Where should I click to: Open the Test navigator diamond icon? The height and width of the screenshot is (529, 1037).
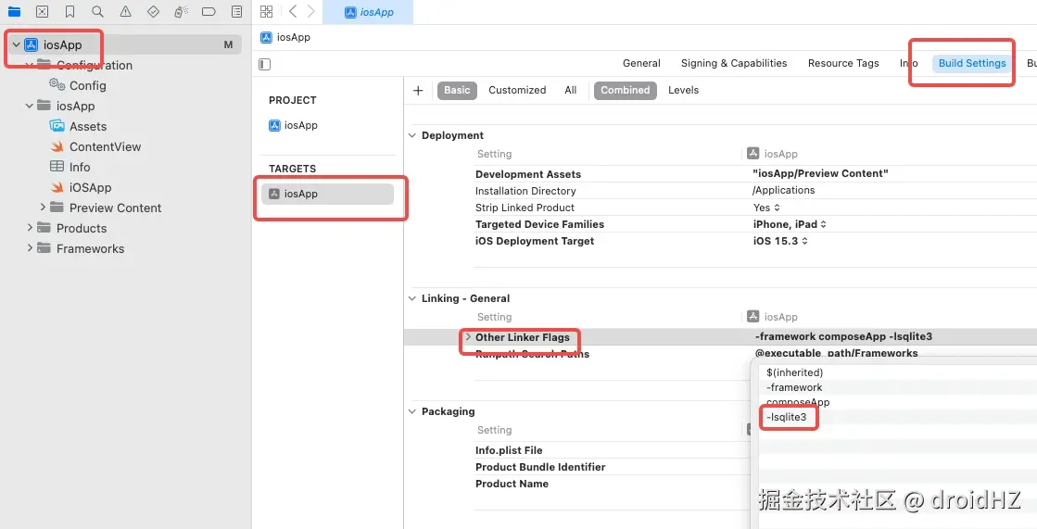(x=153, y=12)
